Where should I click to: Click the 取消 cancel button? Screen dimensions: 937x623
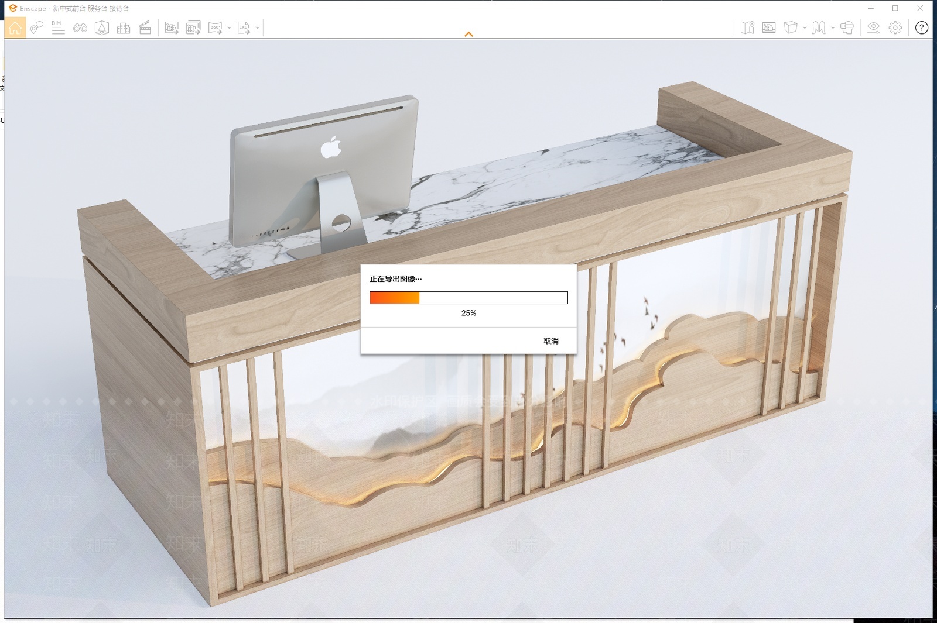point(551,341)
